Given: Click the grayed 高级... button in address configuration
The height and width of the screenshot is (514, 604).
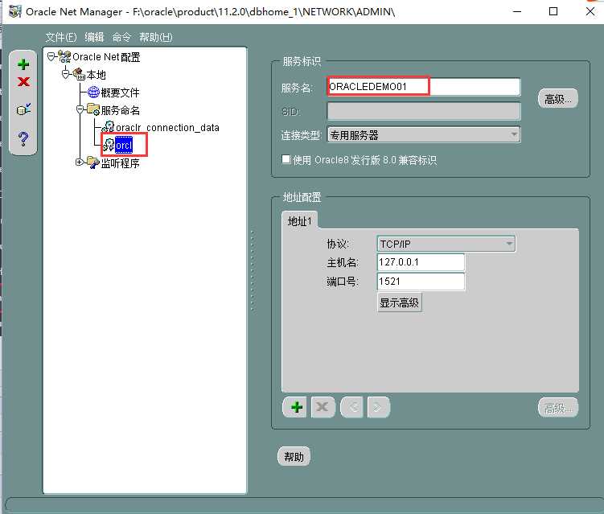Looking at the screenshot, I should (557, 408).
